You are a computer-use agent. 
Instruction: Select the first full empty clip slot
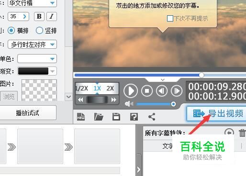point(40,146)
